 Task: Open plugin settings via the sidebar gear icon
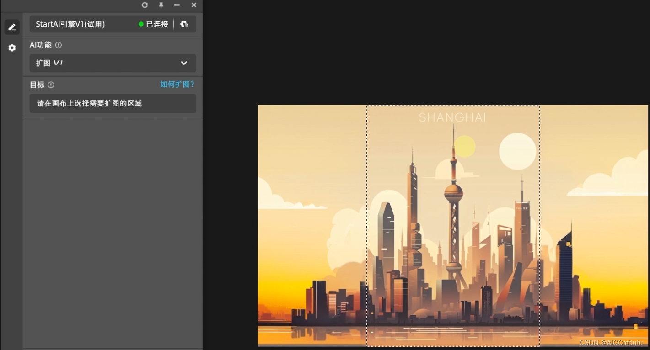point(12,48)
